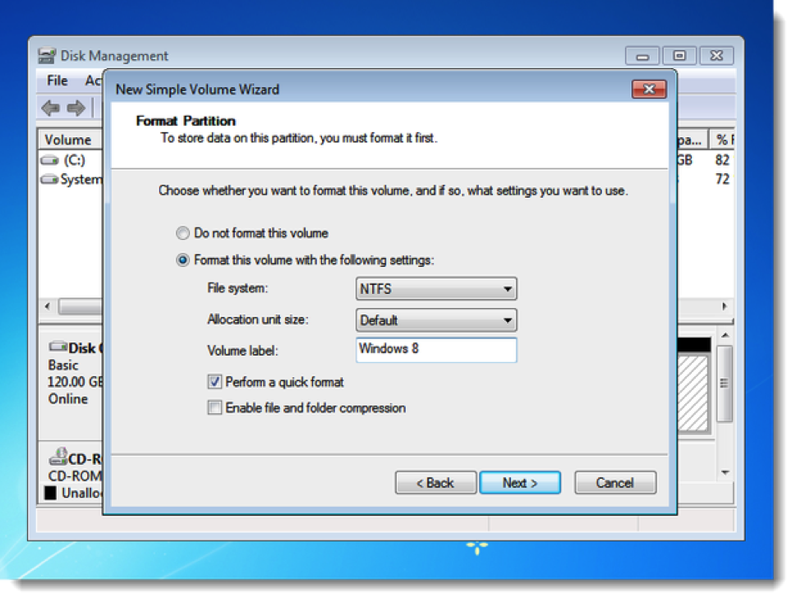796x602 pixels.
Task: Click the back arrow in Disk Management toolbar
Action: 51,108
